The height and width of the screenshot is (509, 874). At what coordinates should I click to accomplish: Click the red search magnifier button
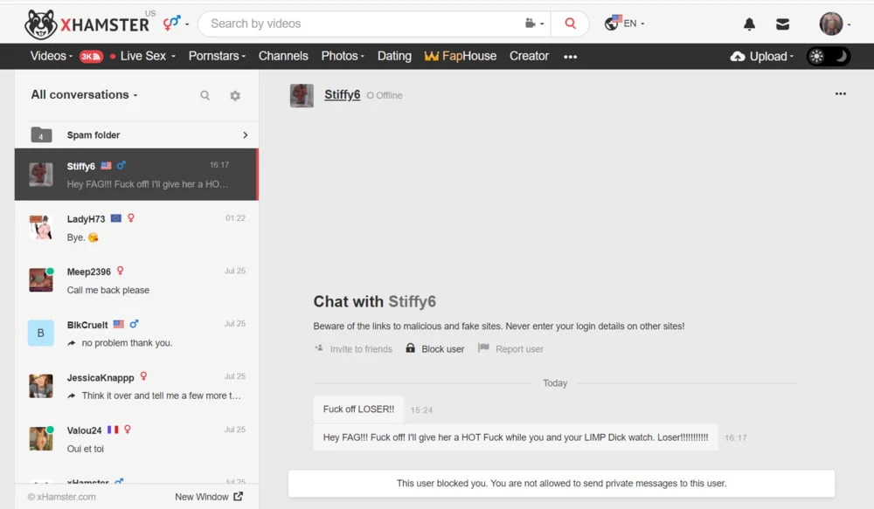pos(571,24)
